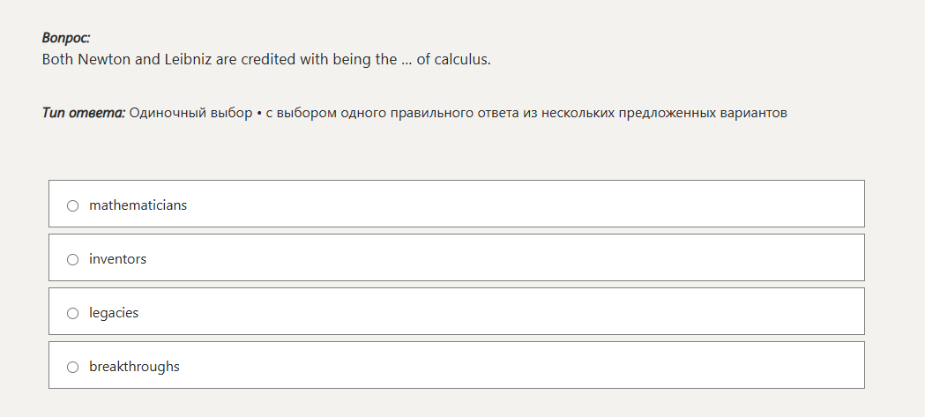
Task: Click empty space inside the "mathematicians" answer row
Action: pos(529,205)
